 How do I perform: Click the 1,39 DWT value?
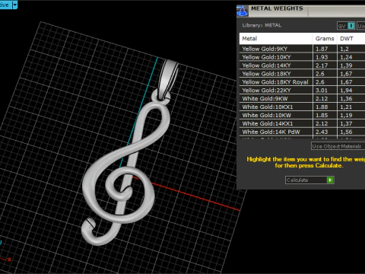[x=346, y=65]
